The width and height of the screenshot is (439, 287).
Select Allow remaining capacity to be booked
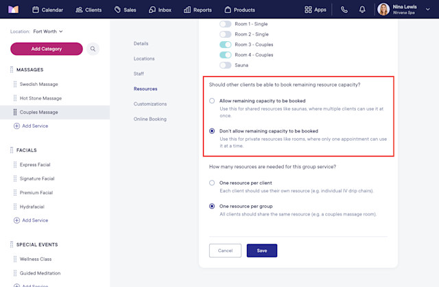(212, 101)
